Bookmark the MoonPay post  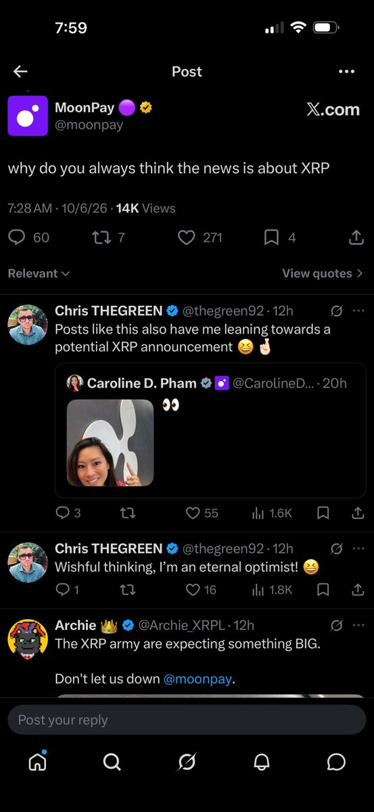click(x=271, y=238)
